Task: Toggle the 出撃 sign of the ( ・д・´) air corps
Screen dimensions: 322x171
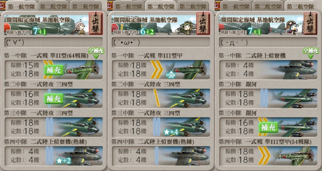Action: click(x=310, y=23)
